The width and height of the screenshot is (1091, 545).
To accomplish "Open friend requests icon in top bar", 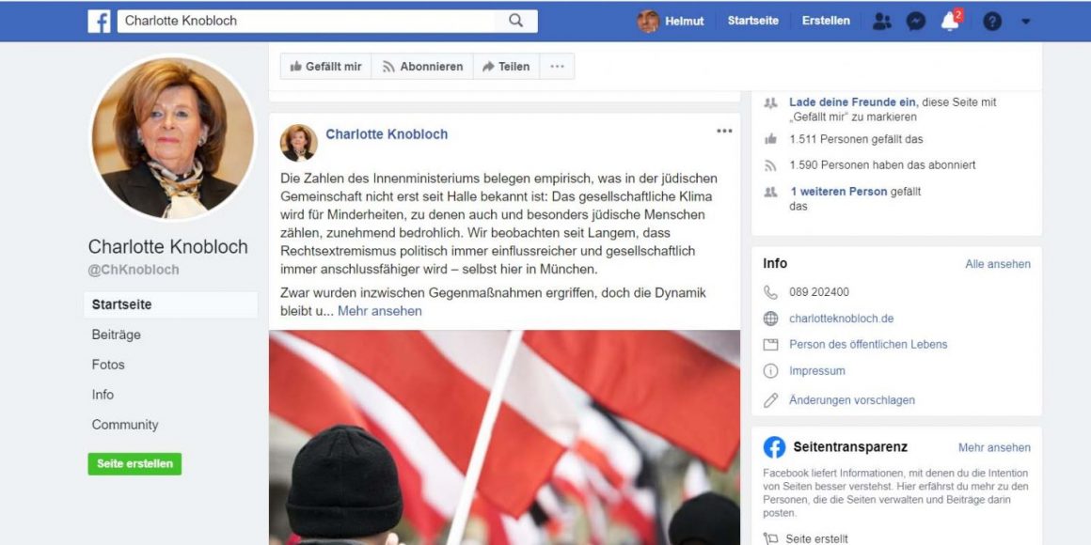I will pos(881,22).
